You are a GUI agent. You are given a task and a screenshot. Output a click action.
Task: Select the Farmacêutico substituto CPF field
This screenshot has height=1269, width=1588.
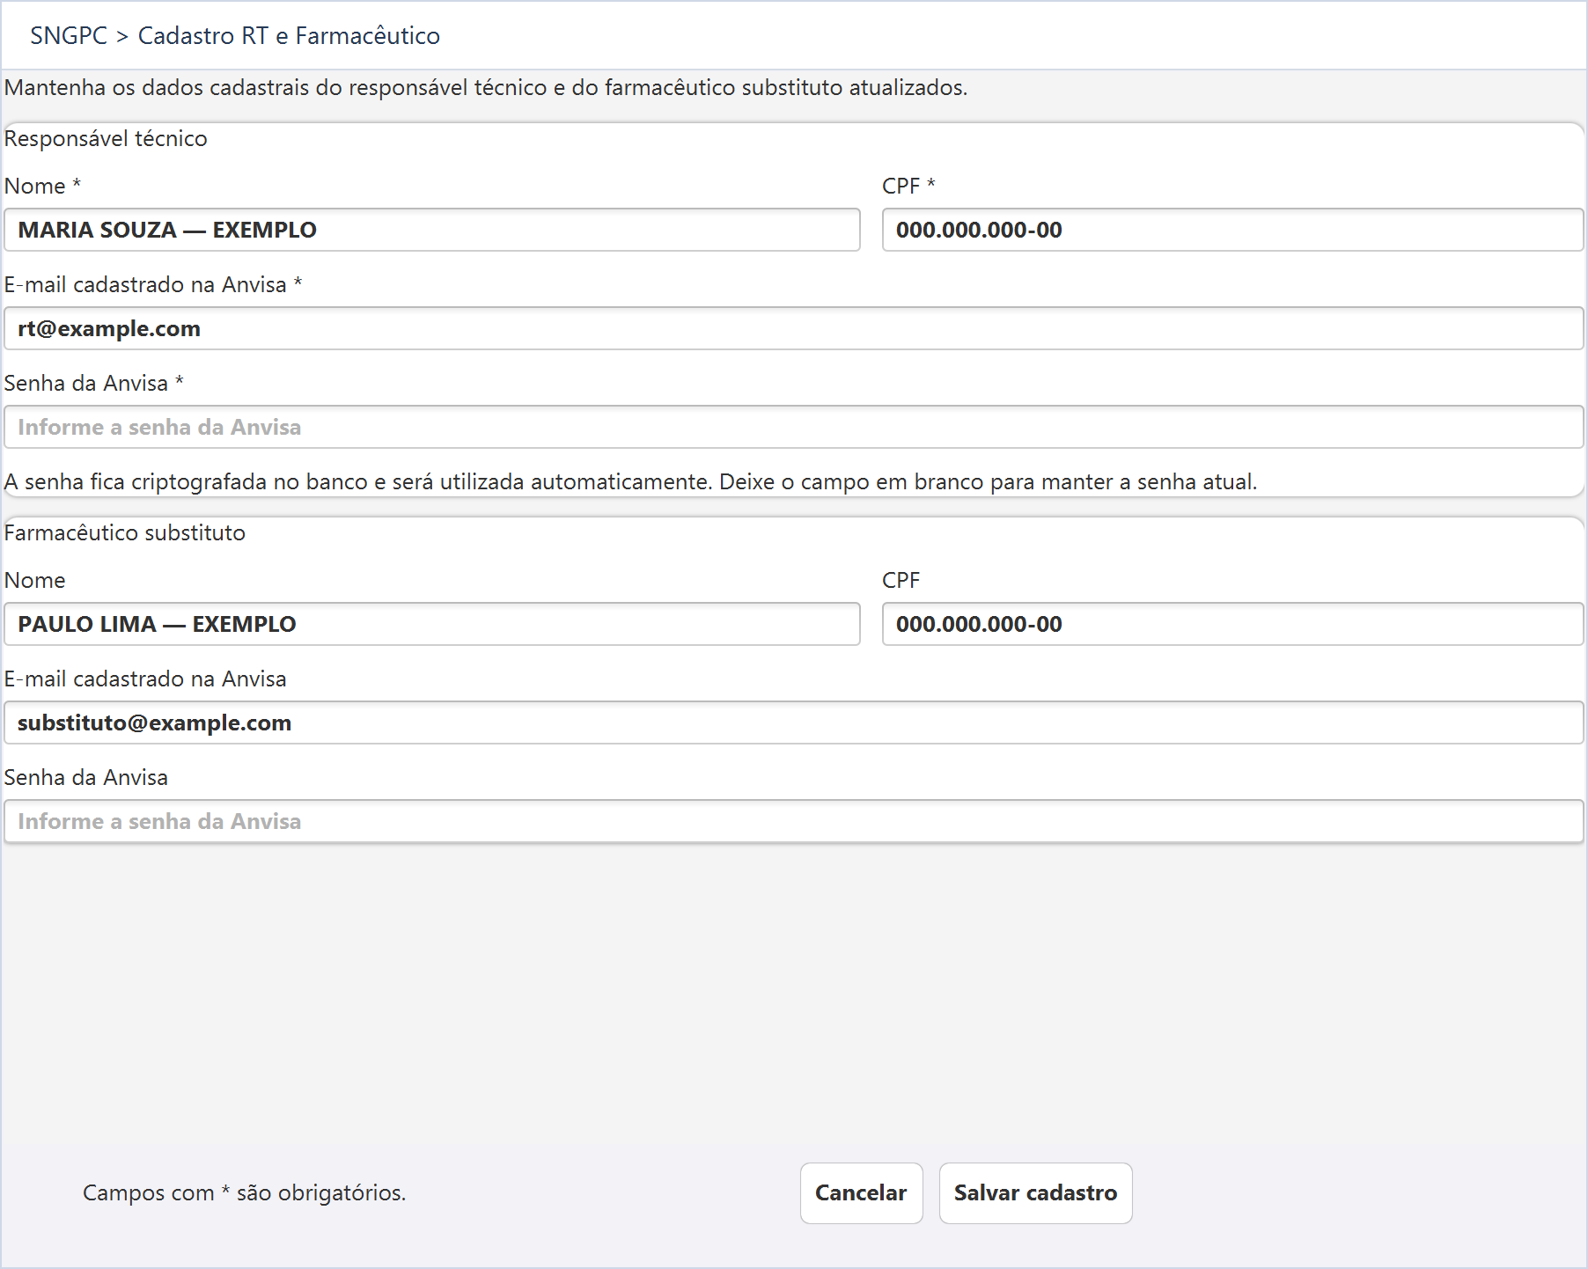tap(1232, 624)
